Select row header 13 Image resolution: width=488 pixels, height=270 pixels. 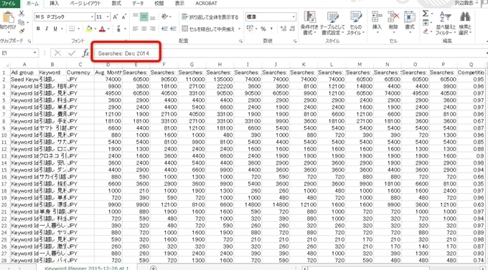pyautogui.click(x=4, y=156)
